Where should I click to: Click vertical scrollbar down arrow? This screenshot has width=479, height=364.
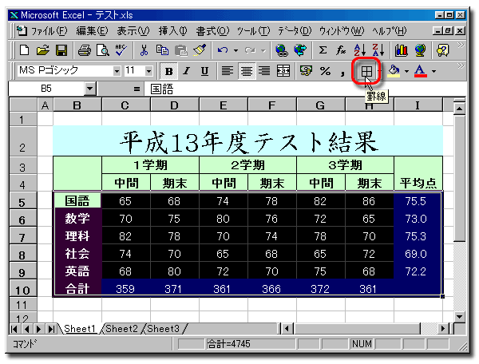click(460, 317)
